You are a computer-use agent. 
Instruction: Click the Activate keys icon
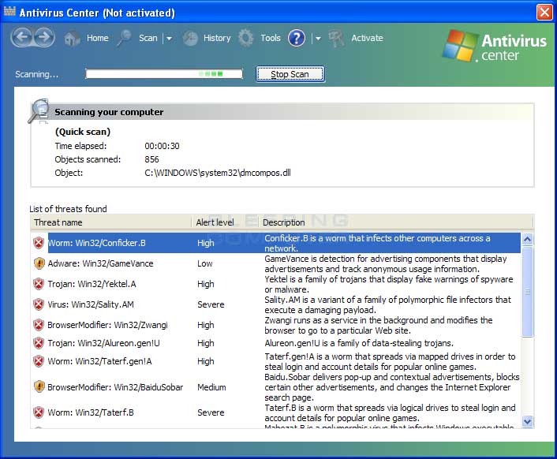(x=336, y=38)
